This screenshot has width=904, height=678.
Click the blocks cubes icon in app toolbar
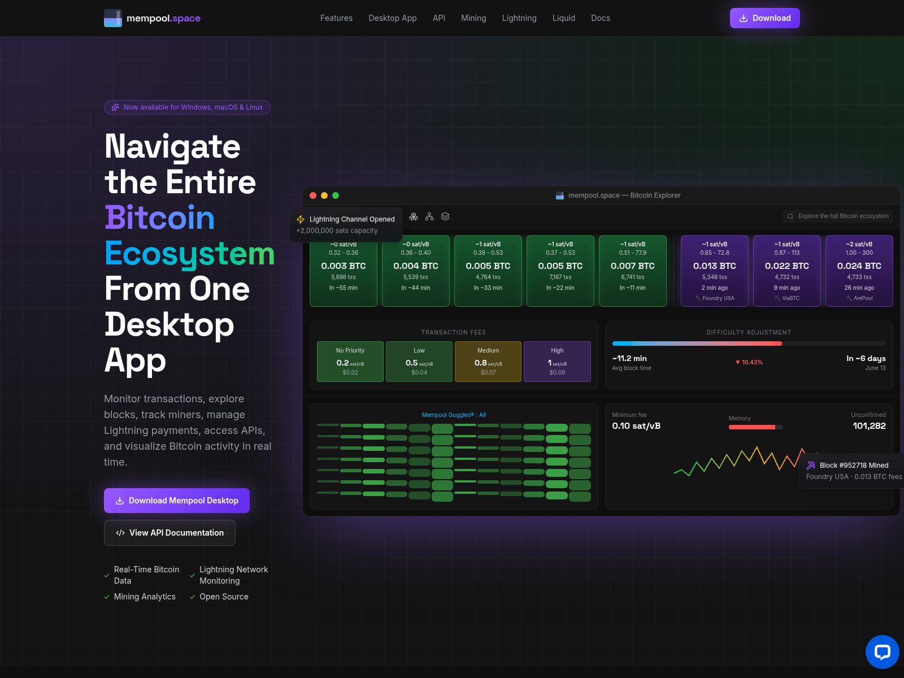(414, 216)
